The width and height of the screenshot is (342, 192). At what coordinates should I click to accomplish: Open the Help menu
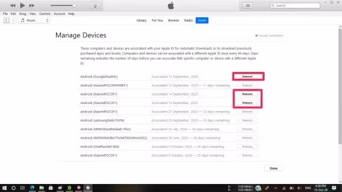[x=71, y=14]
